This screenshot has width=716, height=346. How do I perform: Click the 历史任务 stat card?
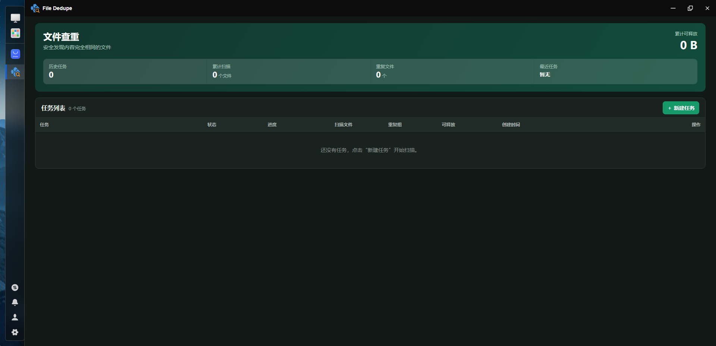(x=125, y=72)
